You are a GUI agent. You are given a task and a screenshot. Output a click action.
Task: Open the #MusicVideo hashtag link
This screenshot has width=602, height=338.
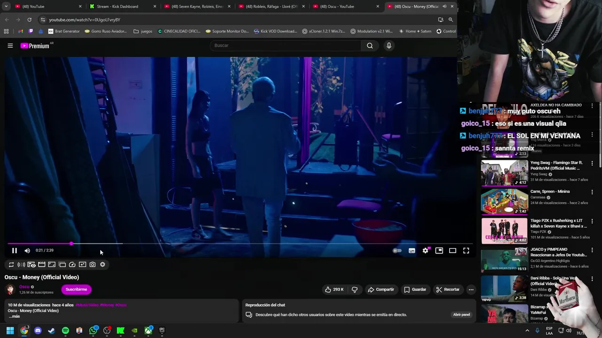(x=87, y=305)
